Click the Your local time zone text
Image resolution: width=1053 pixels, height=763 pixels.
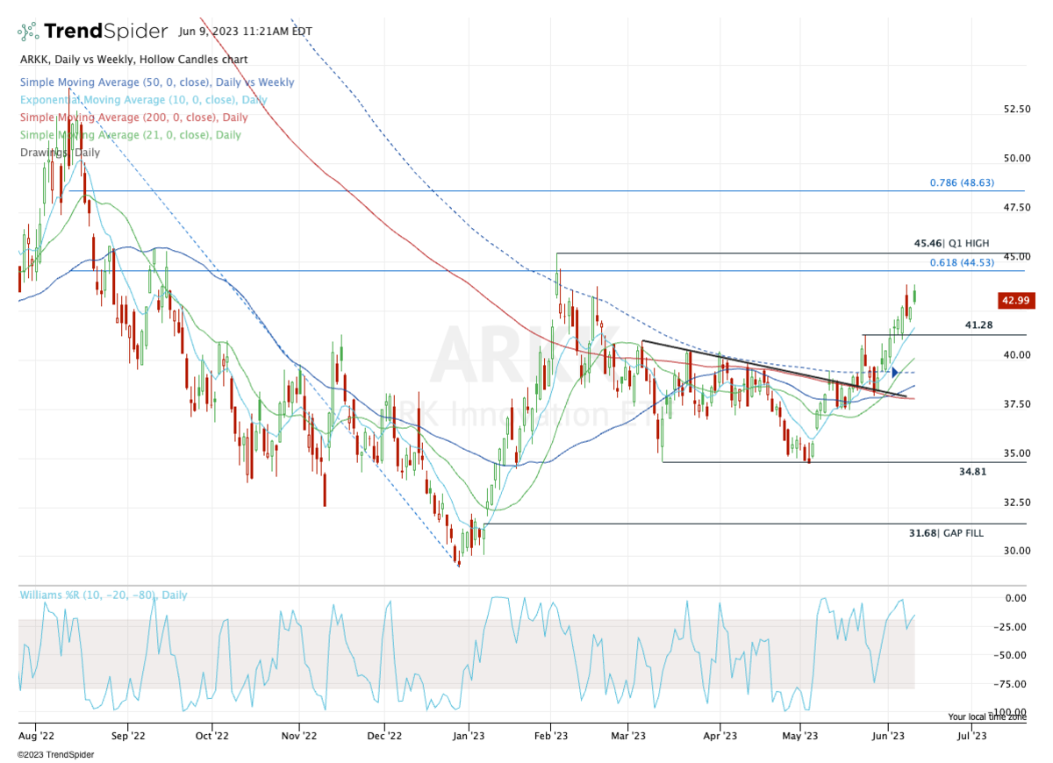click(986, 717)
